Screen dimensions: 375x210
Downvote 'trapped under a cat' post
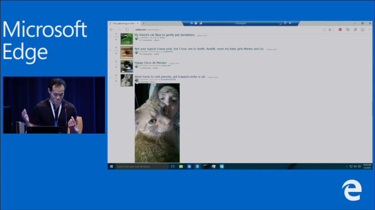click(x=116, y=81)
